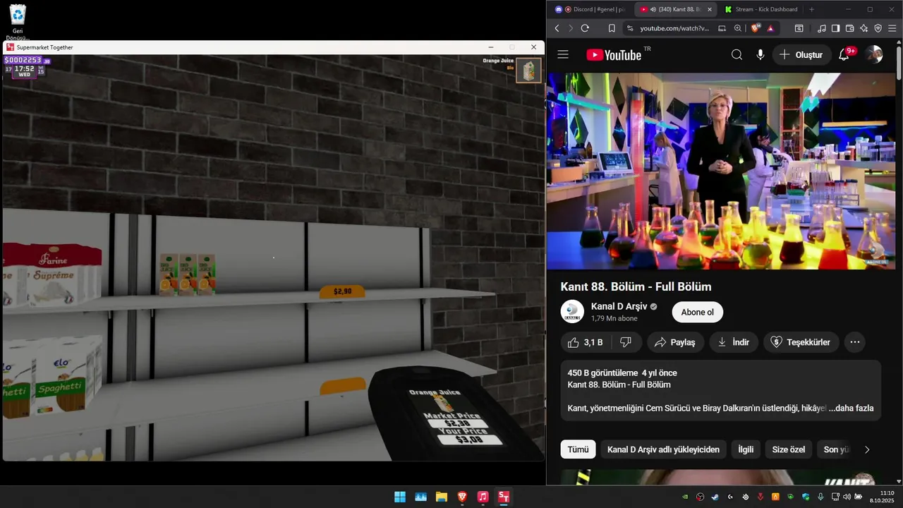Dislike the Kanıt video

point(625,342)
